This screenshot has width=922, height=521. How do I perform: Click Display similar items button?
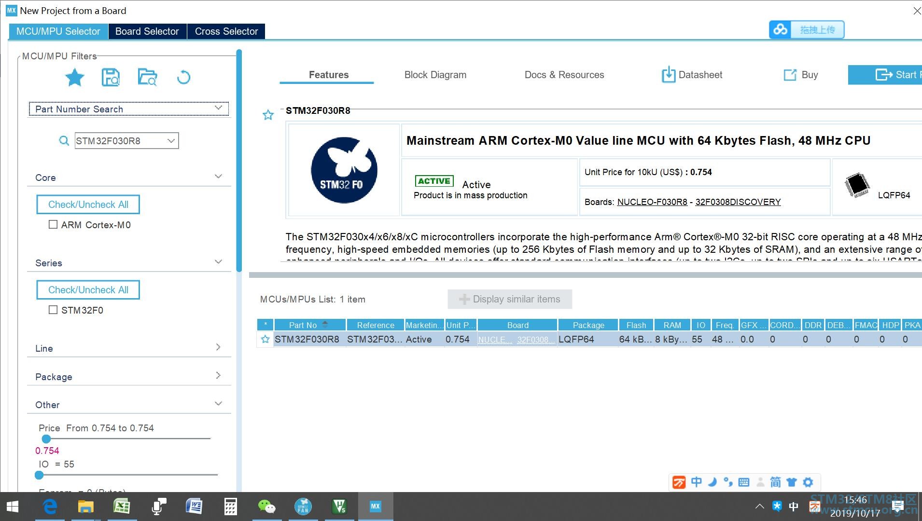click(510, 299)
